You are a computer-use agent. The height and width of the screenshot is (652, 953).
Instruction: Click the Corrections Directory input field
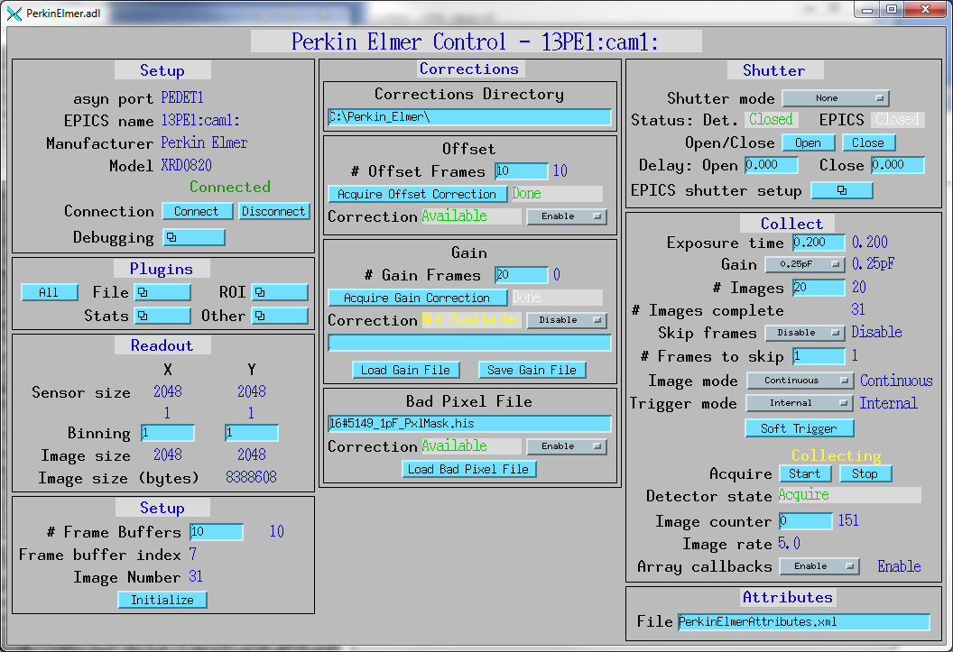(x=470, y=117)
